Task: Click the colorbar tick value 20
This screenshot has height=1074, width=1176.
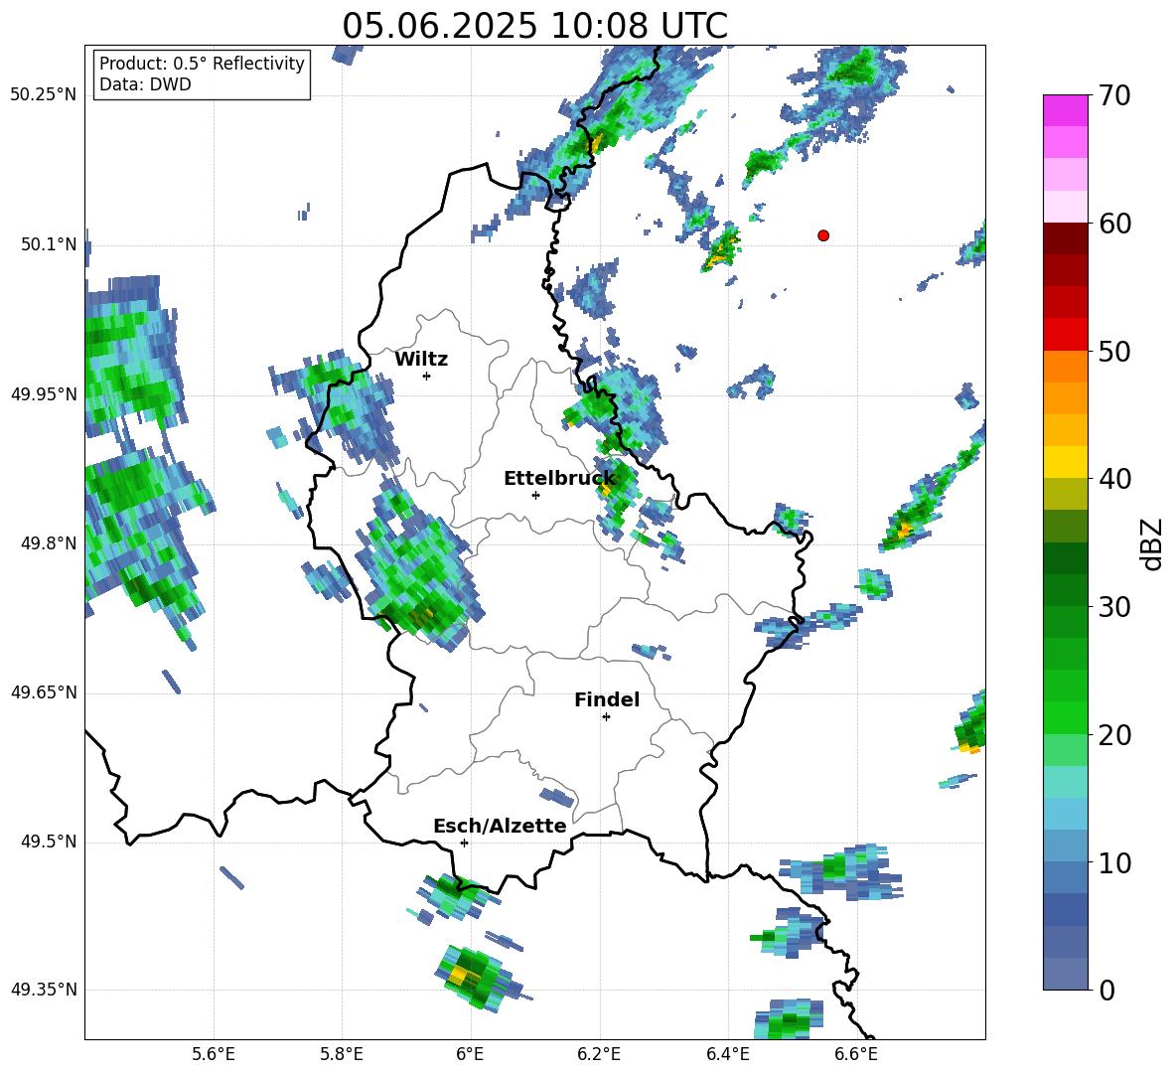Action: (1114, 734)
